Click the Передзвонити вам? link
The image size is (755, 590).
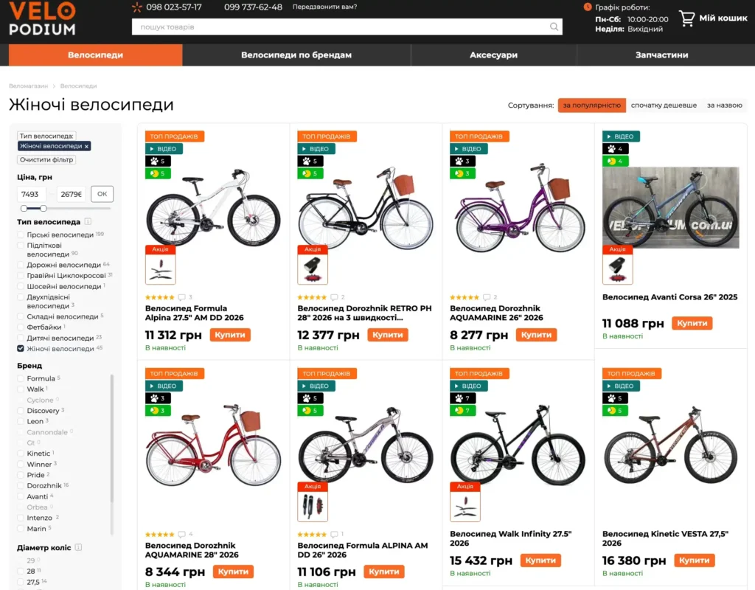(x=324, y=7)
